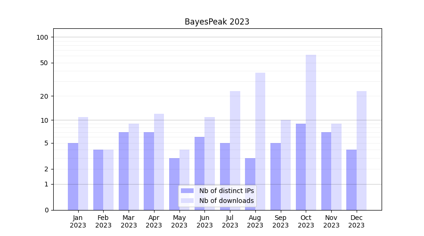This screenshot has height=236, width=424.
Task: Select the September downloads bar
Action: (285, 165)
